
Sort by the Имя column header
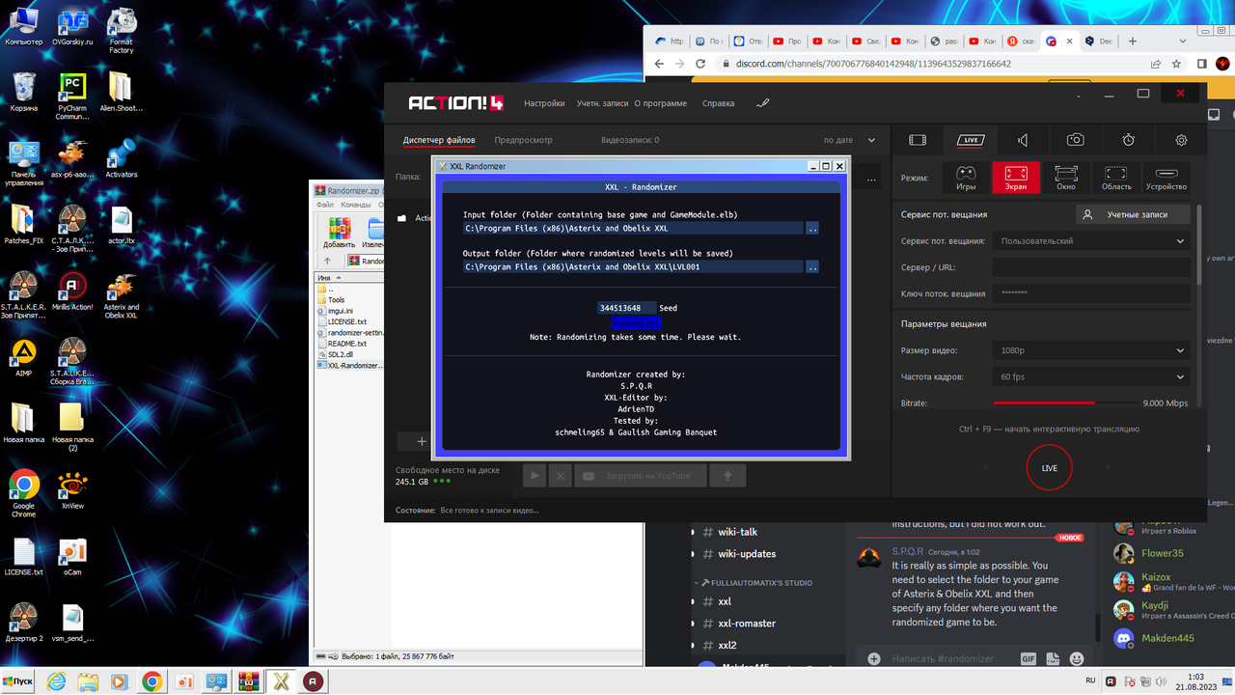point(350,277)
